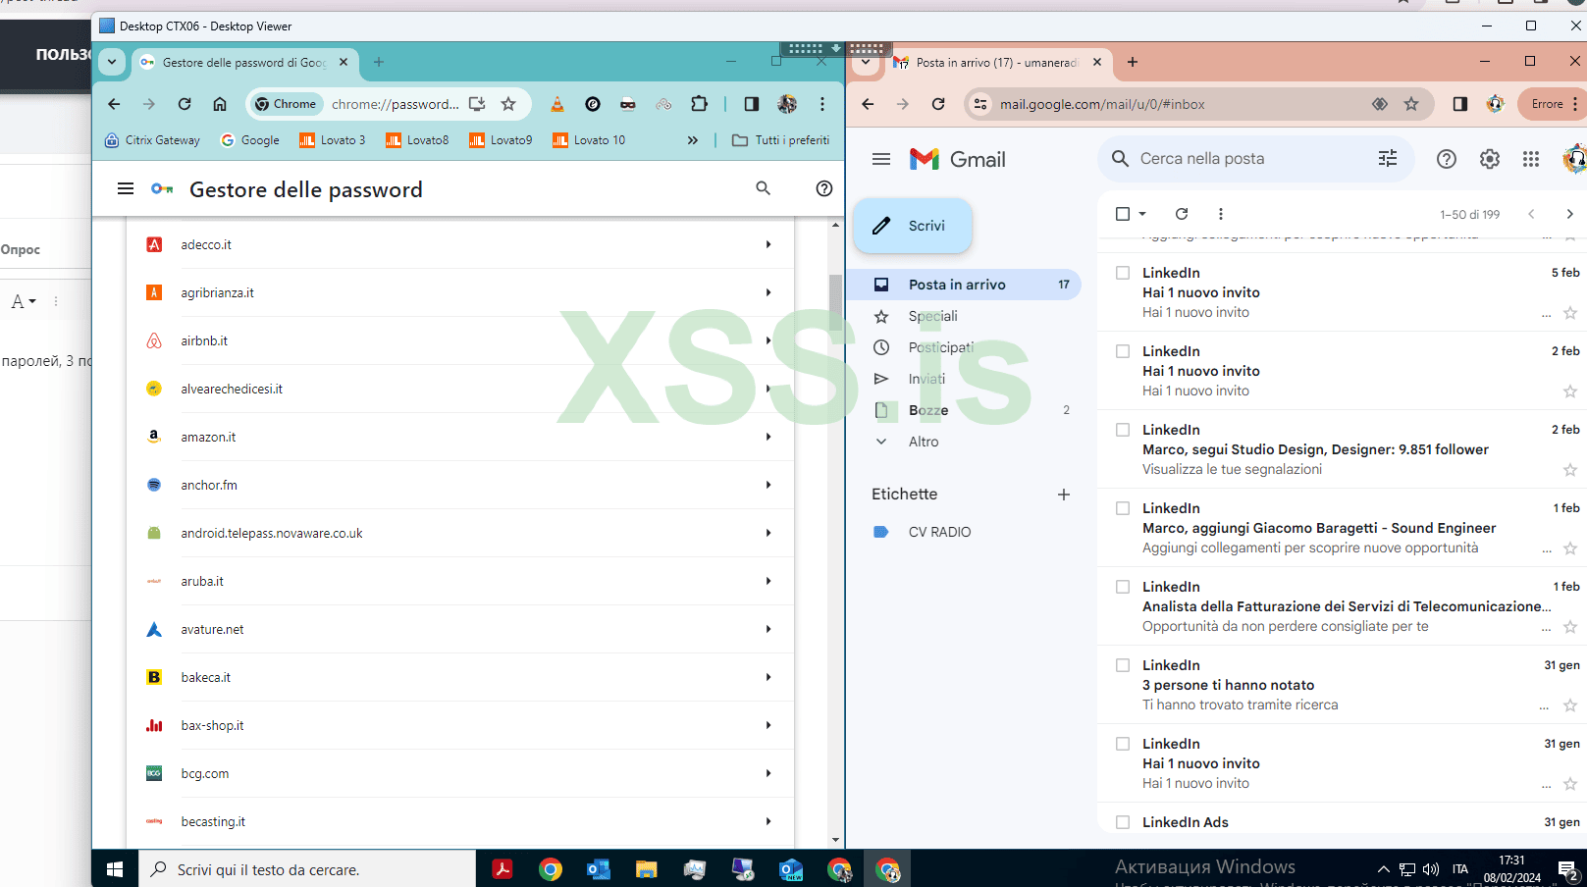
Task: Open Gmail settings gear
Action: 1490,159
